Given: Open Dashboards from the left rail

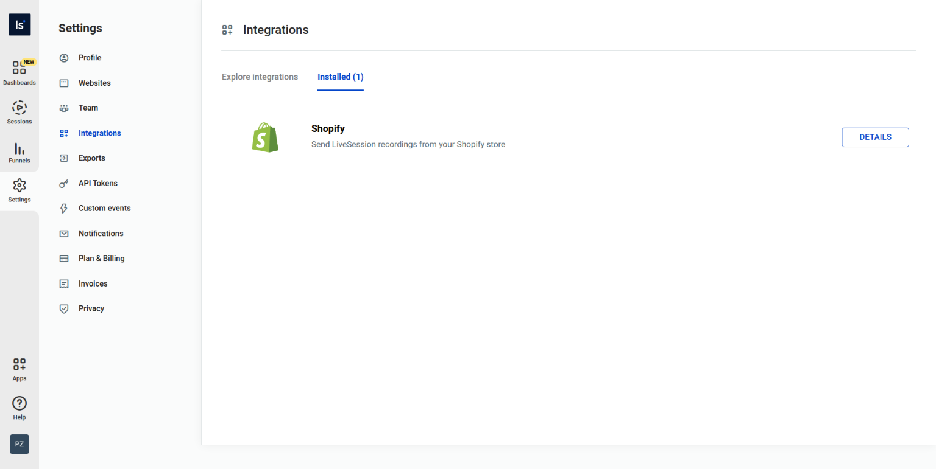Looking at the screenshot, I should coord(19,72).
